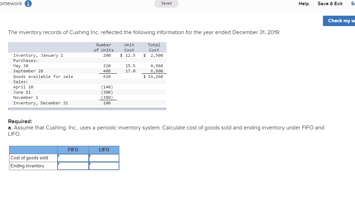Screen dimensions: 355x199
Task: Click the Required: heading
Action: pyautogui.click(x=20, y=121)
